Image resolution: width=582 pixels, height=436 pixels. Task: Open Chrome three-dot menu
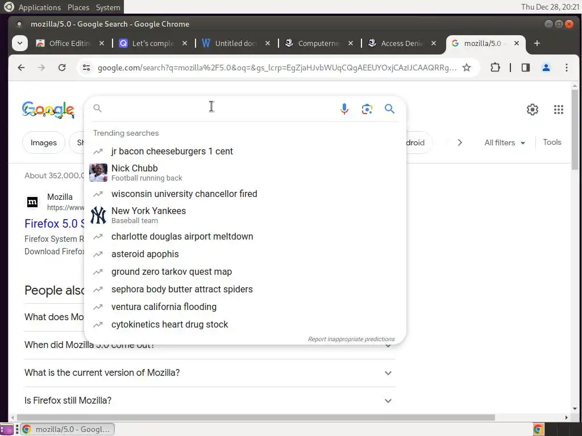[567, 68]
